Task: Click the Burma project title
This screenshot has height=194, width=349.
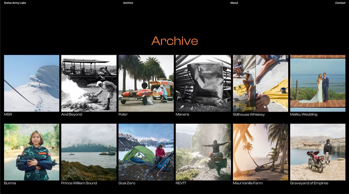Action: point(10,183)
